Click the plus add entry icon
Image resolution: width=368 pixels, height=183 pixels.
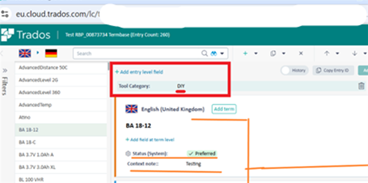pos(246,53)
